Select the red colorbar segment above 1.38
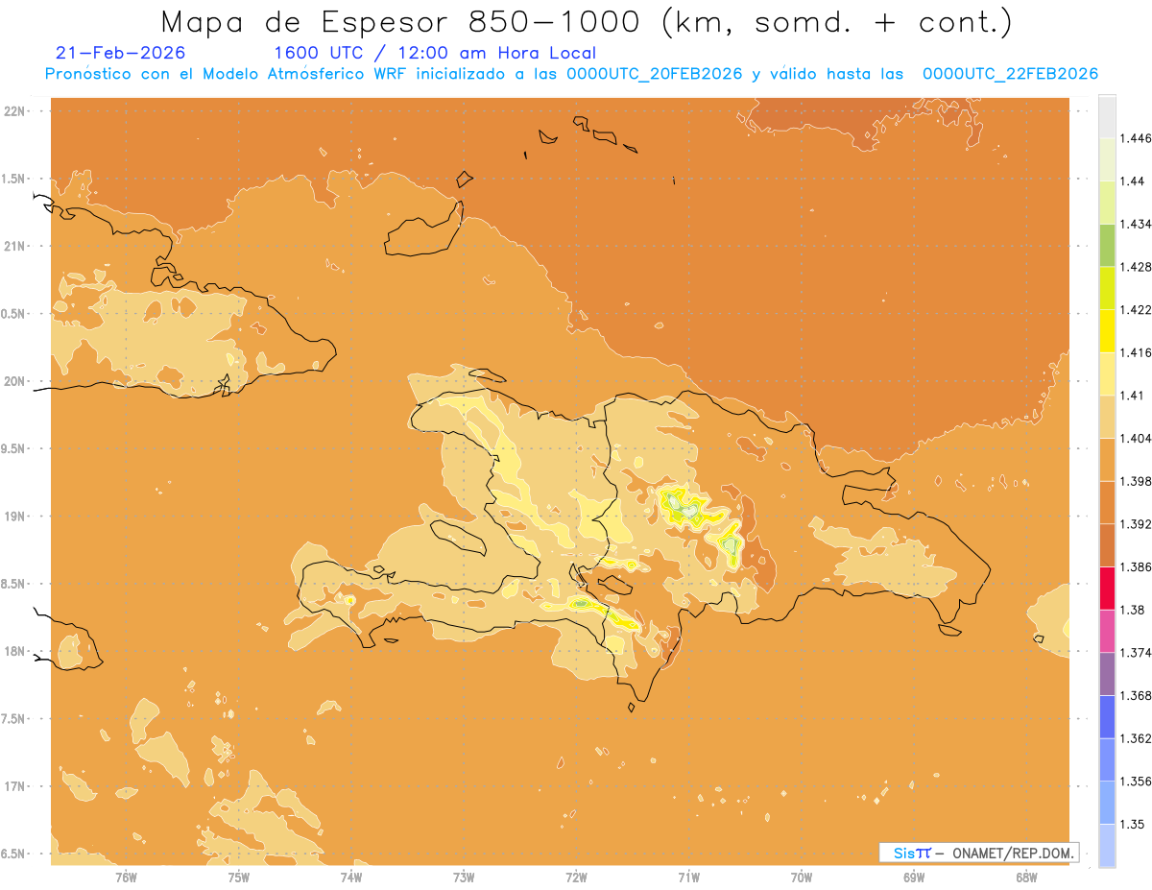 click(1107, 588)
